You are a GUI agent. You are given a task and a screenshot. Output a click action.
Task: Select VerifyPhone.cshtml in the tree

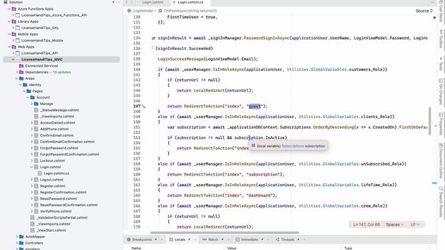click(x=56, y=211)
